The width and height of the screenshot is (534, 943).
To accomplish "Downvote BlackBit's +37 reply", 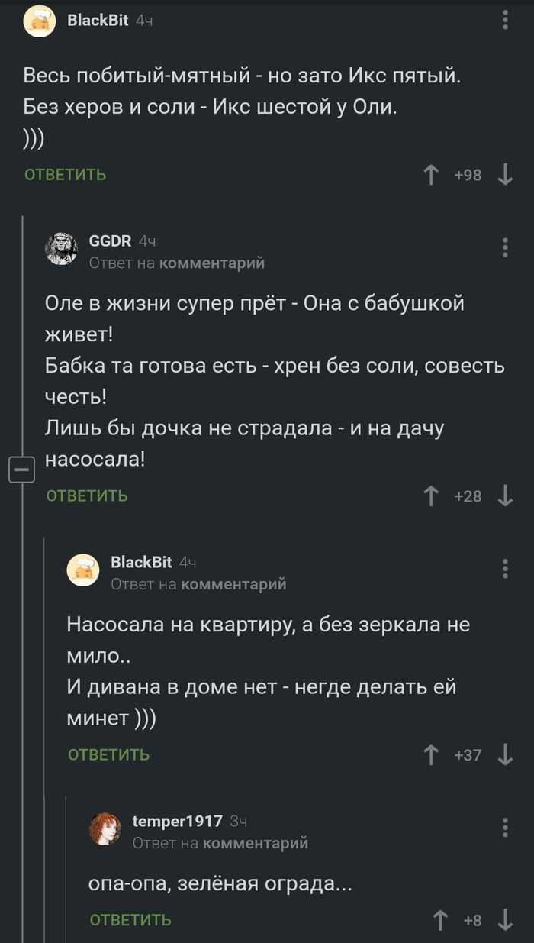I will pyautogui.click(x=504, y=755).
